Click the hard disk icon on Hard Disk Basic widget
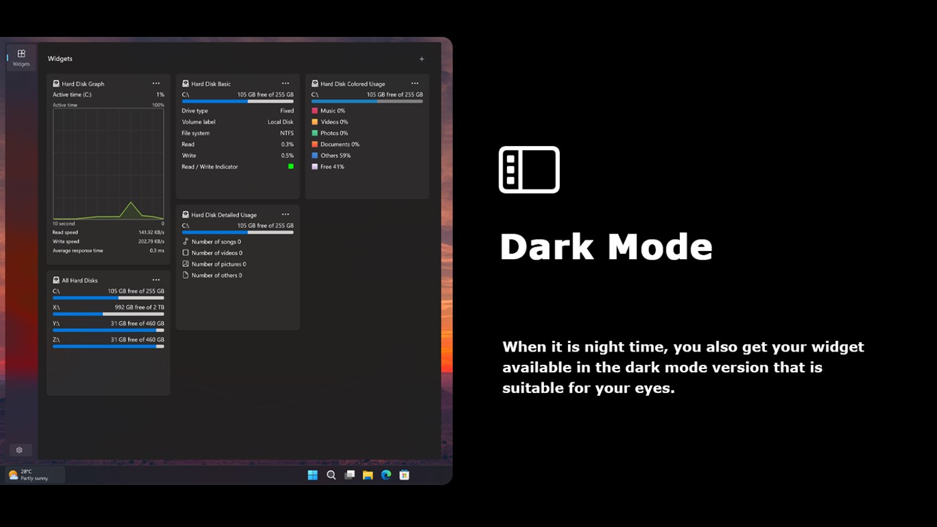Screen dimensions: 937x527 (x=184, y=83)
